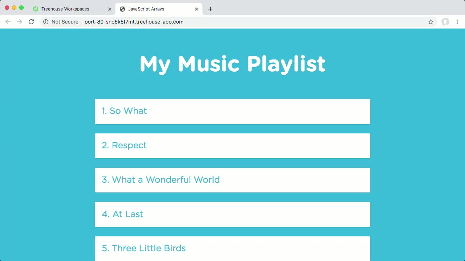This screenshot has height=261, width=465.
Task: Click the Not Secure label
Action: click(65, 22)
